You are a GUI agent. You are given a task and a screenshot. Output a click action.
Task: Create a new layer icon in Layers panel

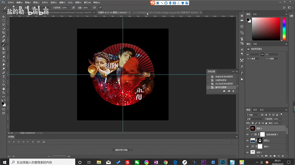coord(279,156)
